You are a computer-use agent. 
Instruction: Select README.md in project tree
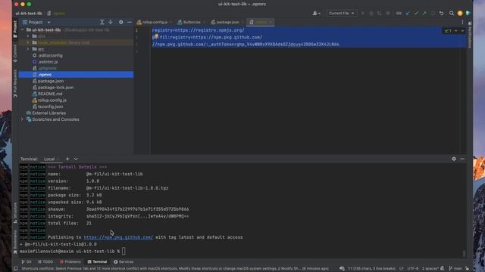tap(50, 94)
